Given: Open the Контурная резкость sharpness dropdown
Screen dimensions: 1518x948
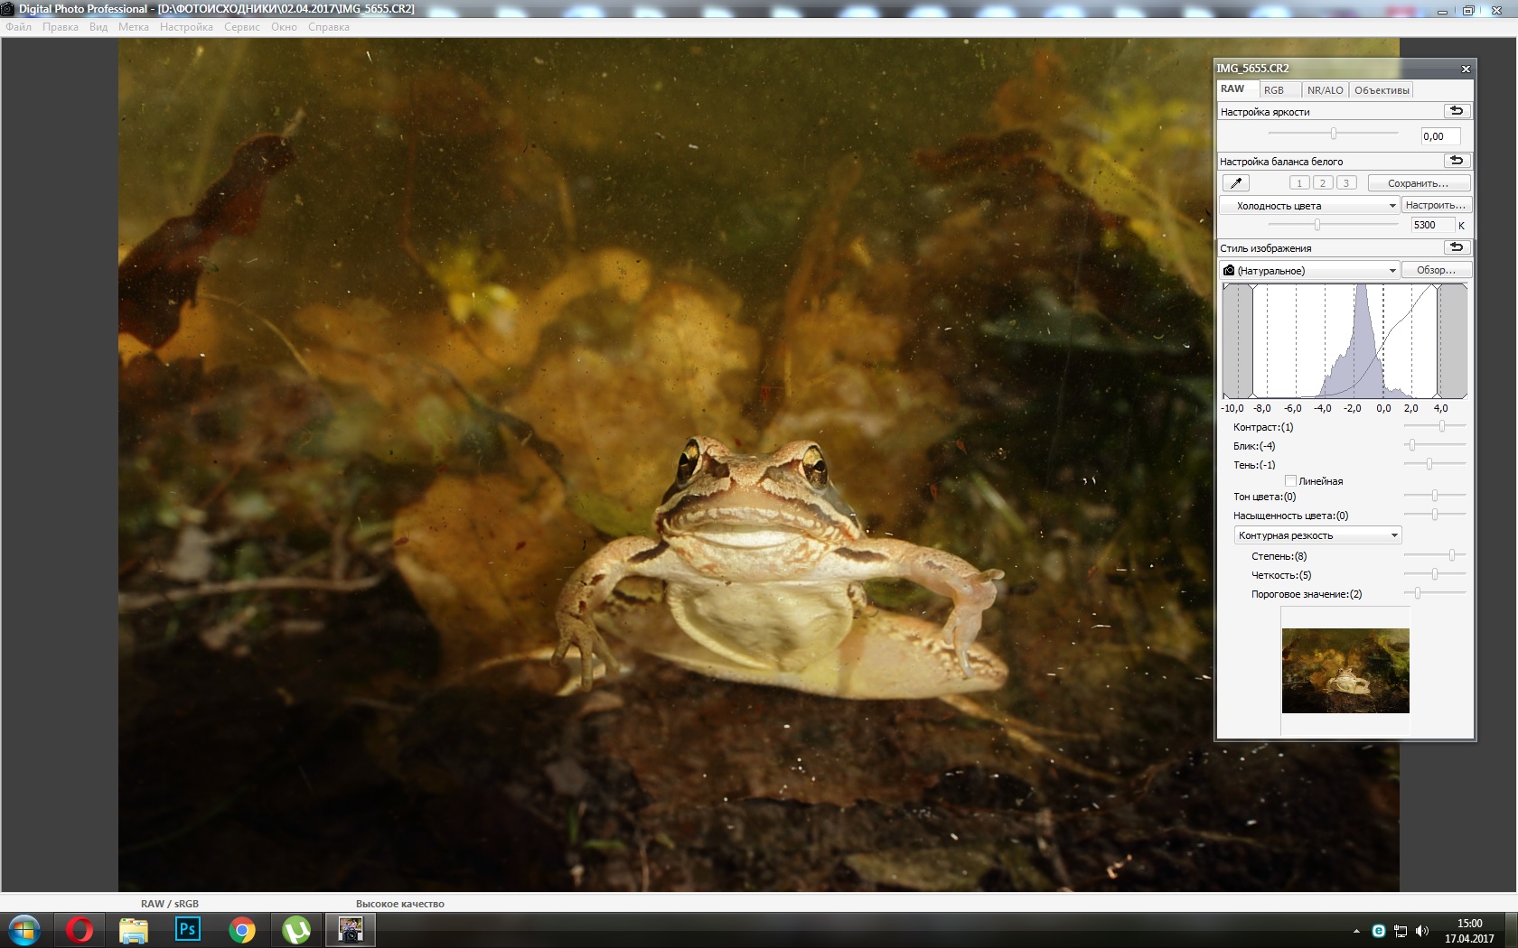Looking at the screenshot, I should (1317, 535).
